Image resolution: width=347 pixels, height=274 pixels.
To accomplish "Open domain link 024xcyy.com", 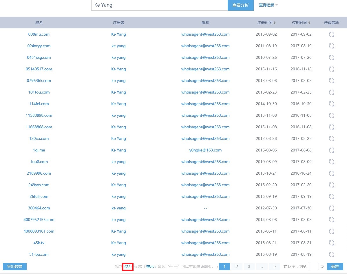I will point(39,46).
